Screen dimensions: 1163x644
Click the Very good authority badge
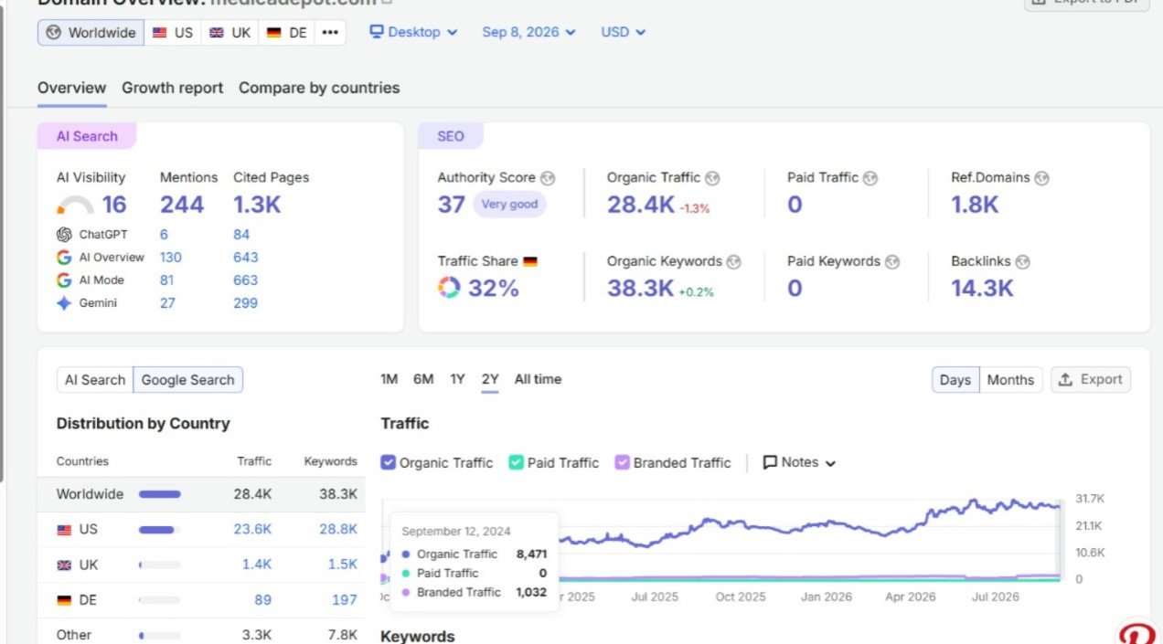click(x=509, y=205)
